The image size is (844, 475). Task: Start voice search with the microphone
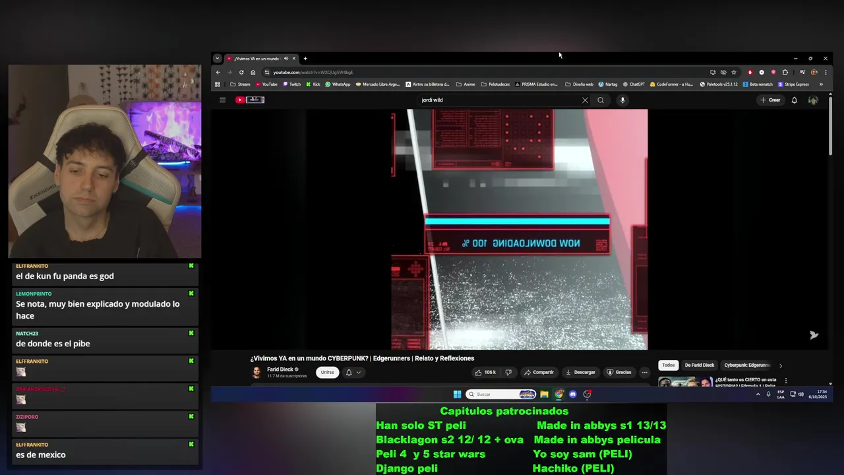coord(622,100)
